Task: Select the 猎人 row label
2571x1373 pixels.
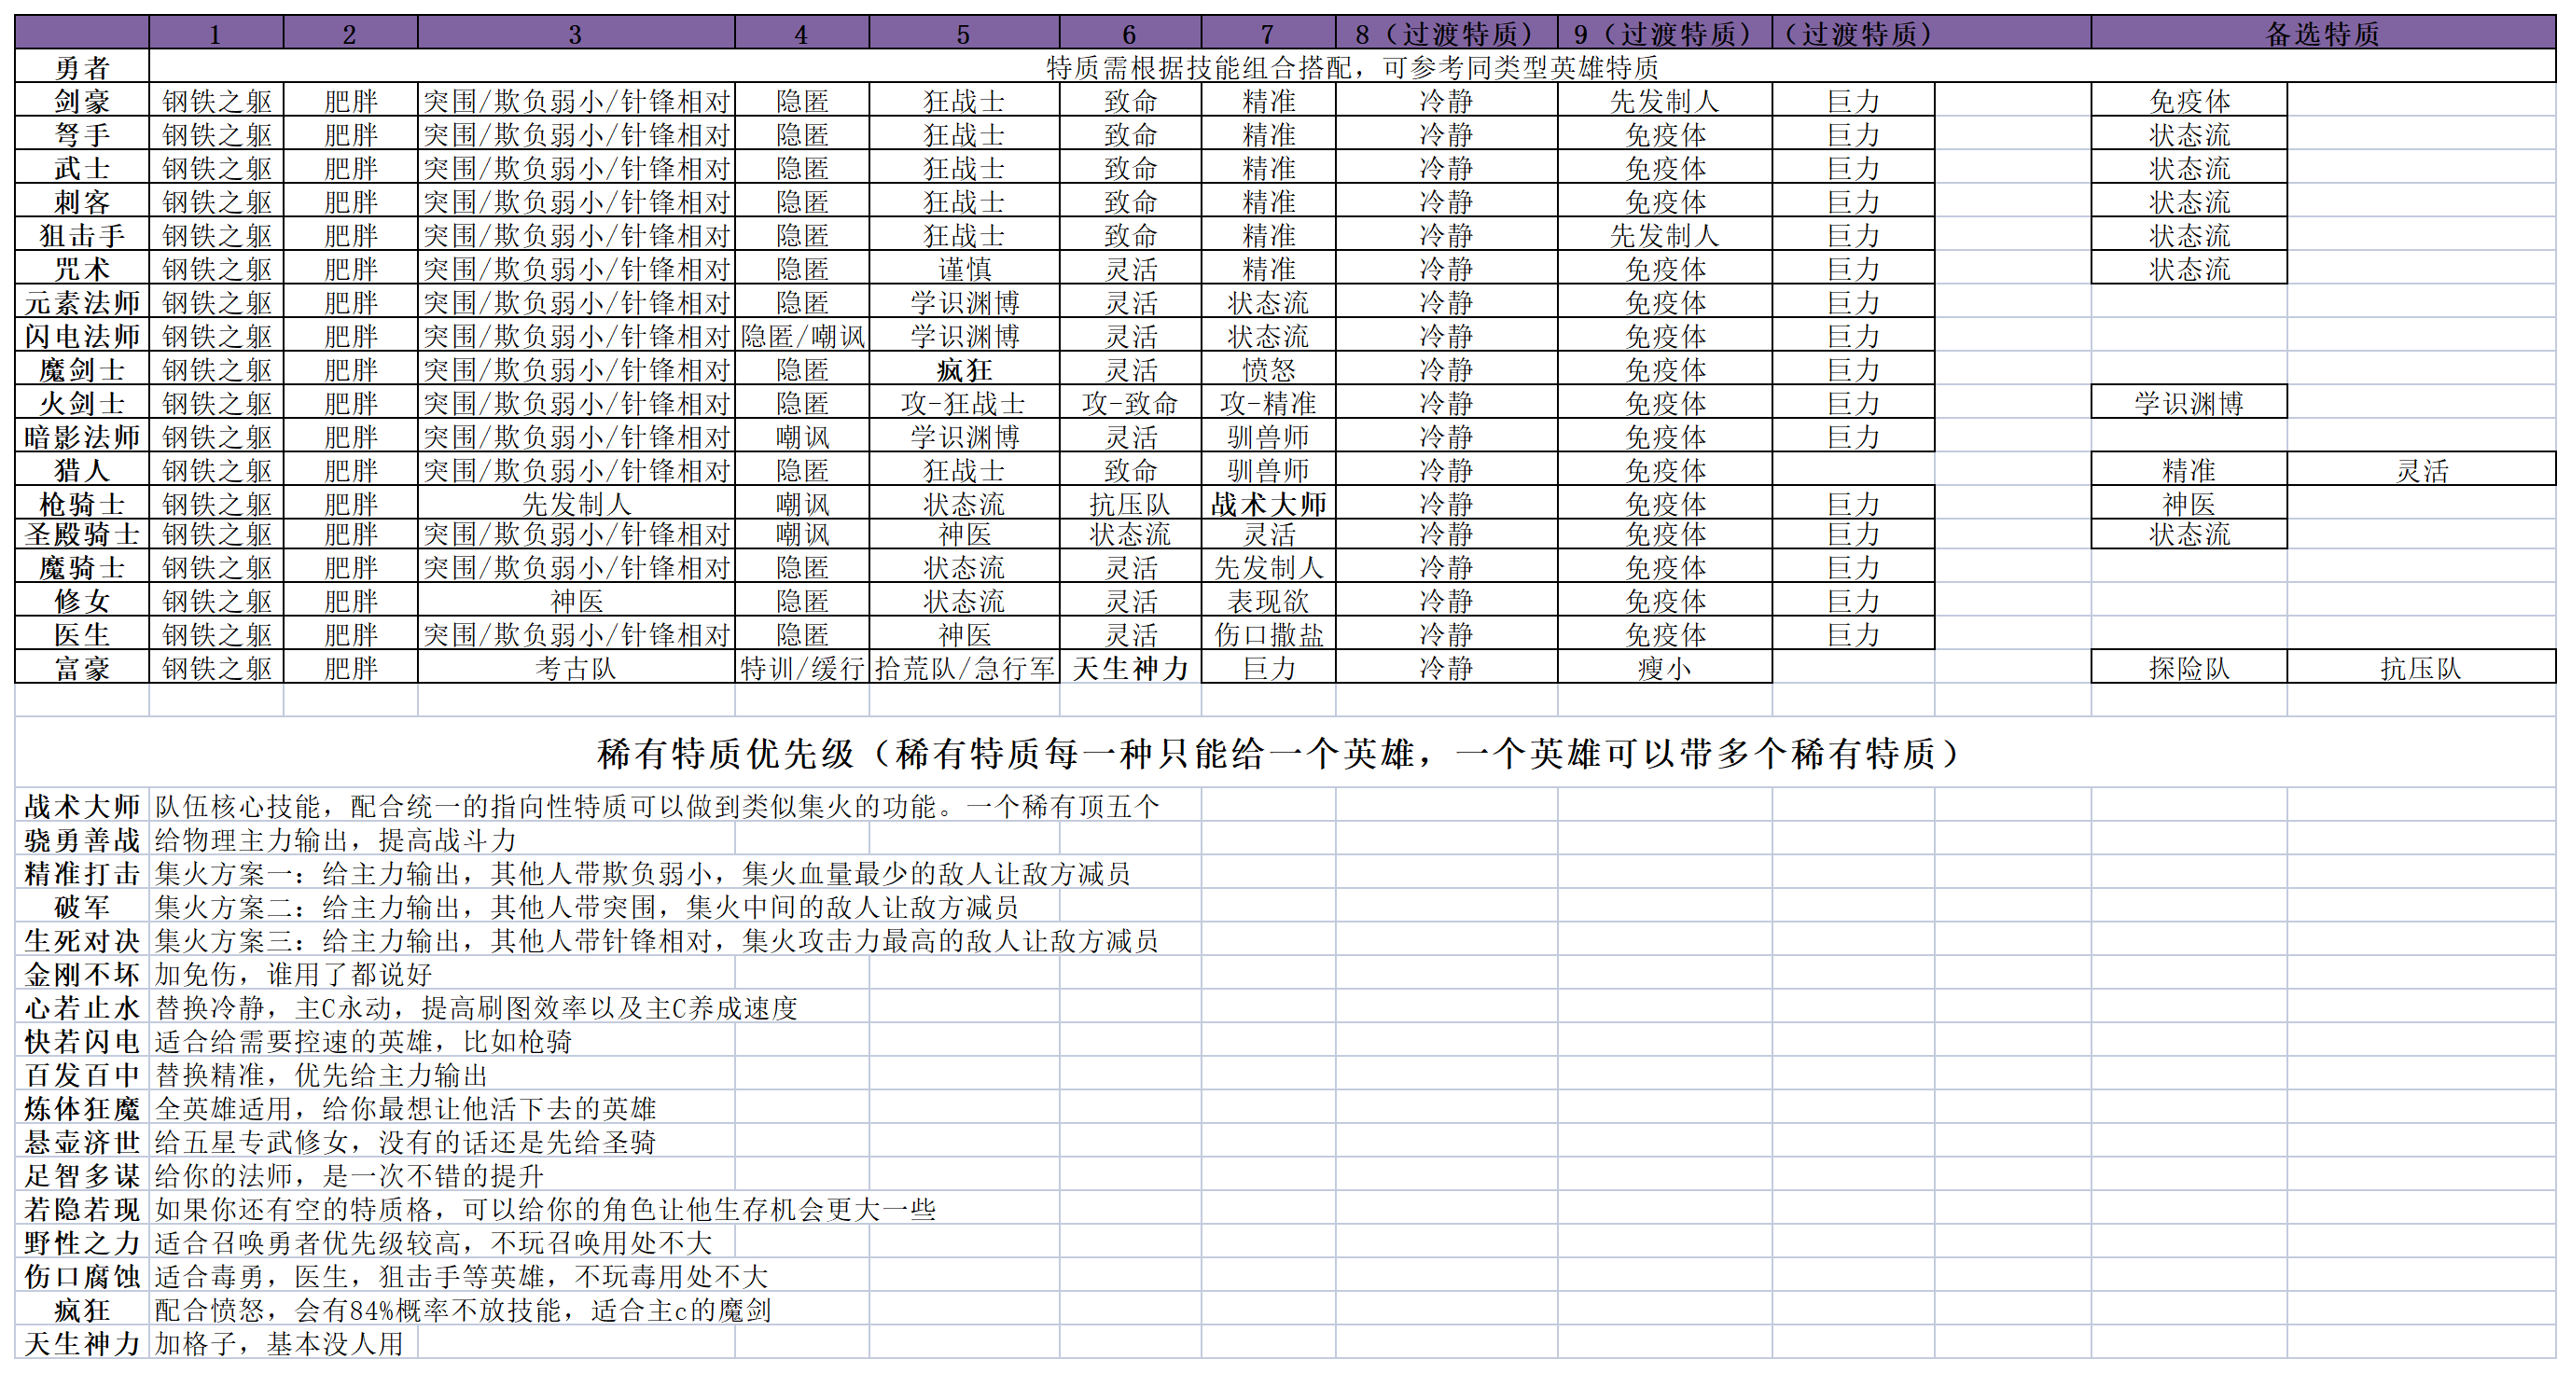Action: pyautogui.click(x=82, y=470)
